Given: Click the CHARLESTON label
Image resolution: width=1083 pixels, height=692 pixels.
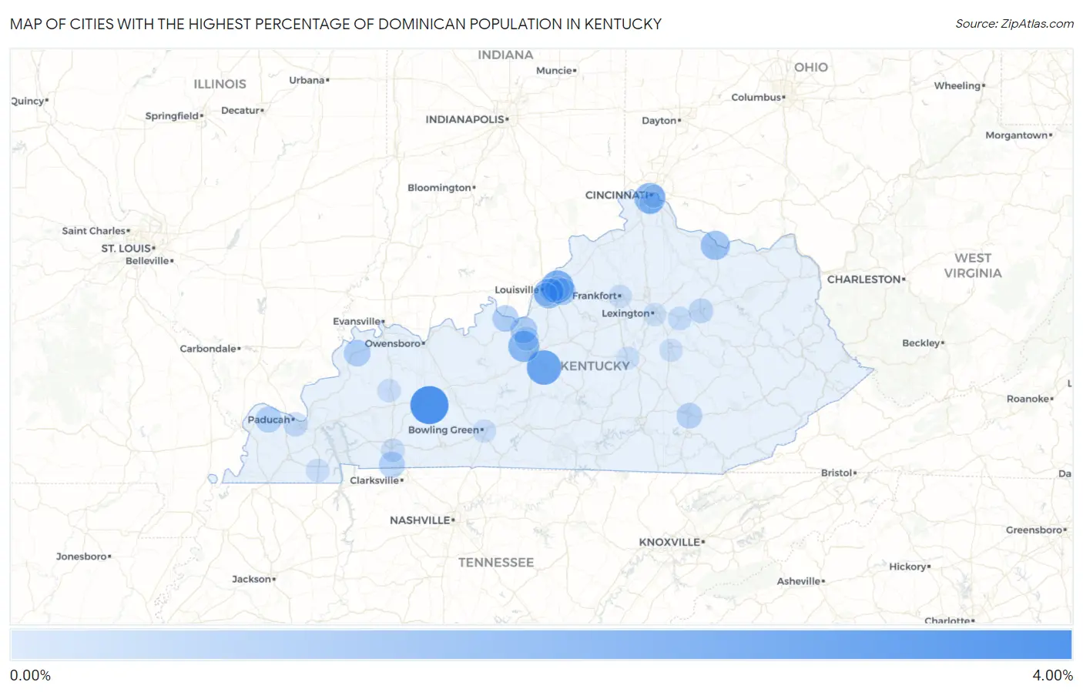Looking at the screenshot, I should 866,279.
